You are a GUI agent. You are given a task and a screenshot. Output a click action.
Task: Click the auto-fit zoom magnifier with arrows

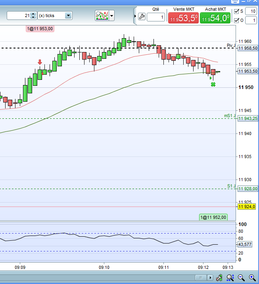tap(230, 278)
